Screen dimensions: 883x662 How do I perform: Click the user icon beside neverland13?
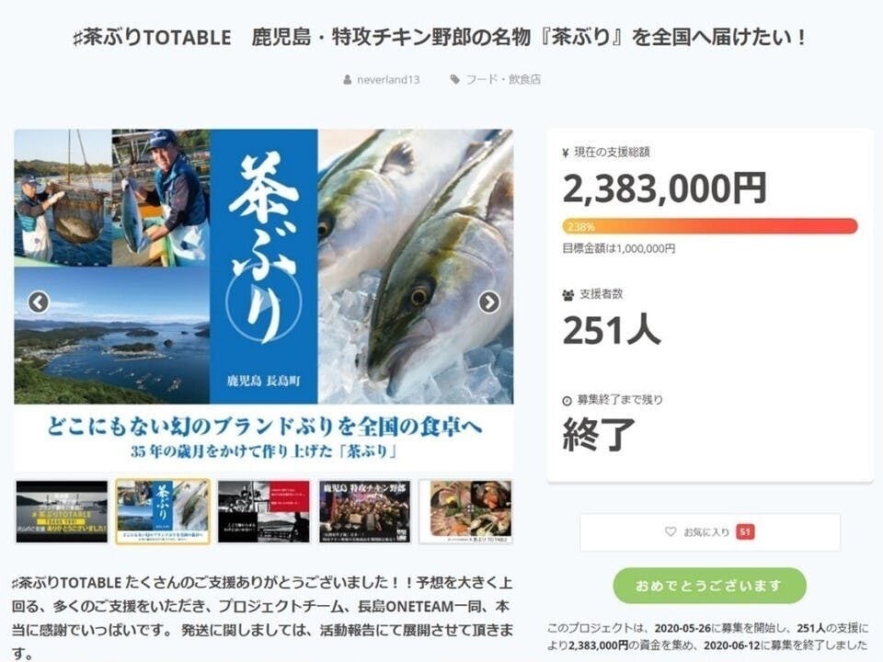(348, 80)
